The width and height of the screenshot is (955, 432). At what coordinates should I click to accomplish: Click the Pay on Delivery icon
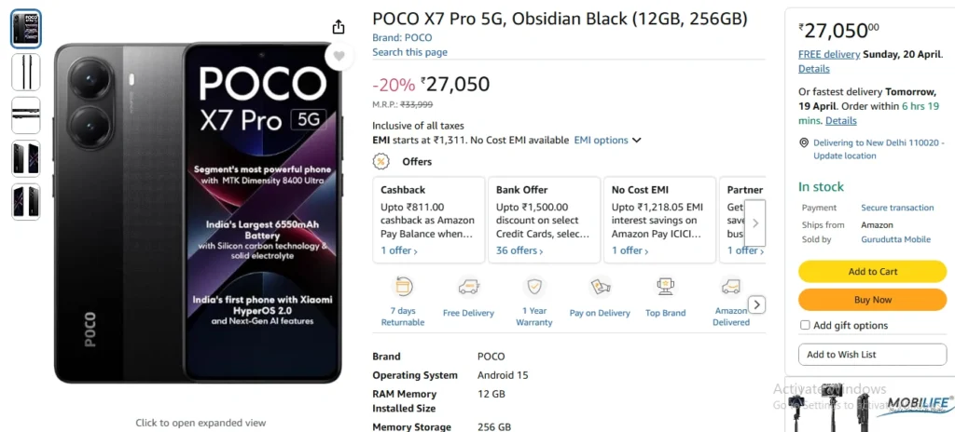coord(600,287)
